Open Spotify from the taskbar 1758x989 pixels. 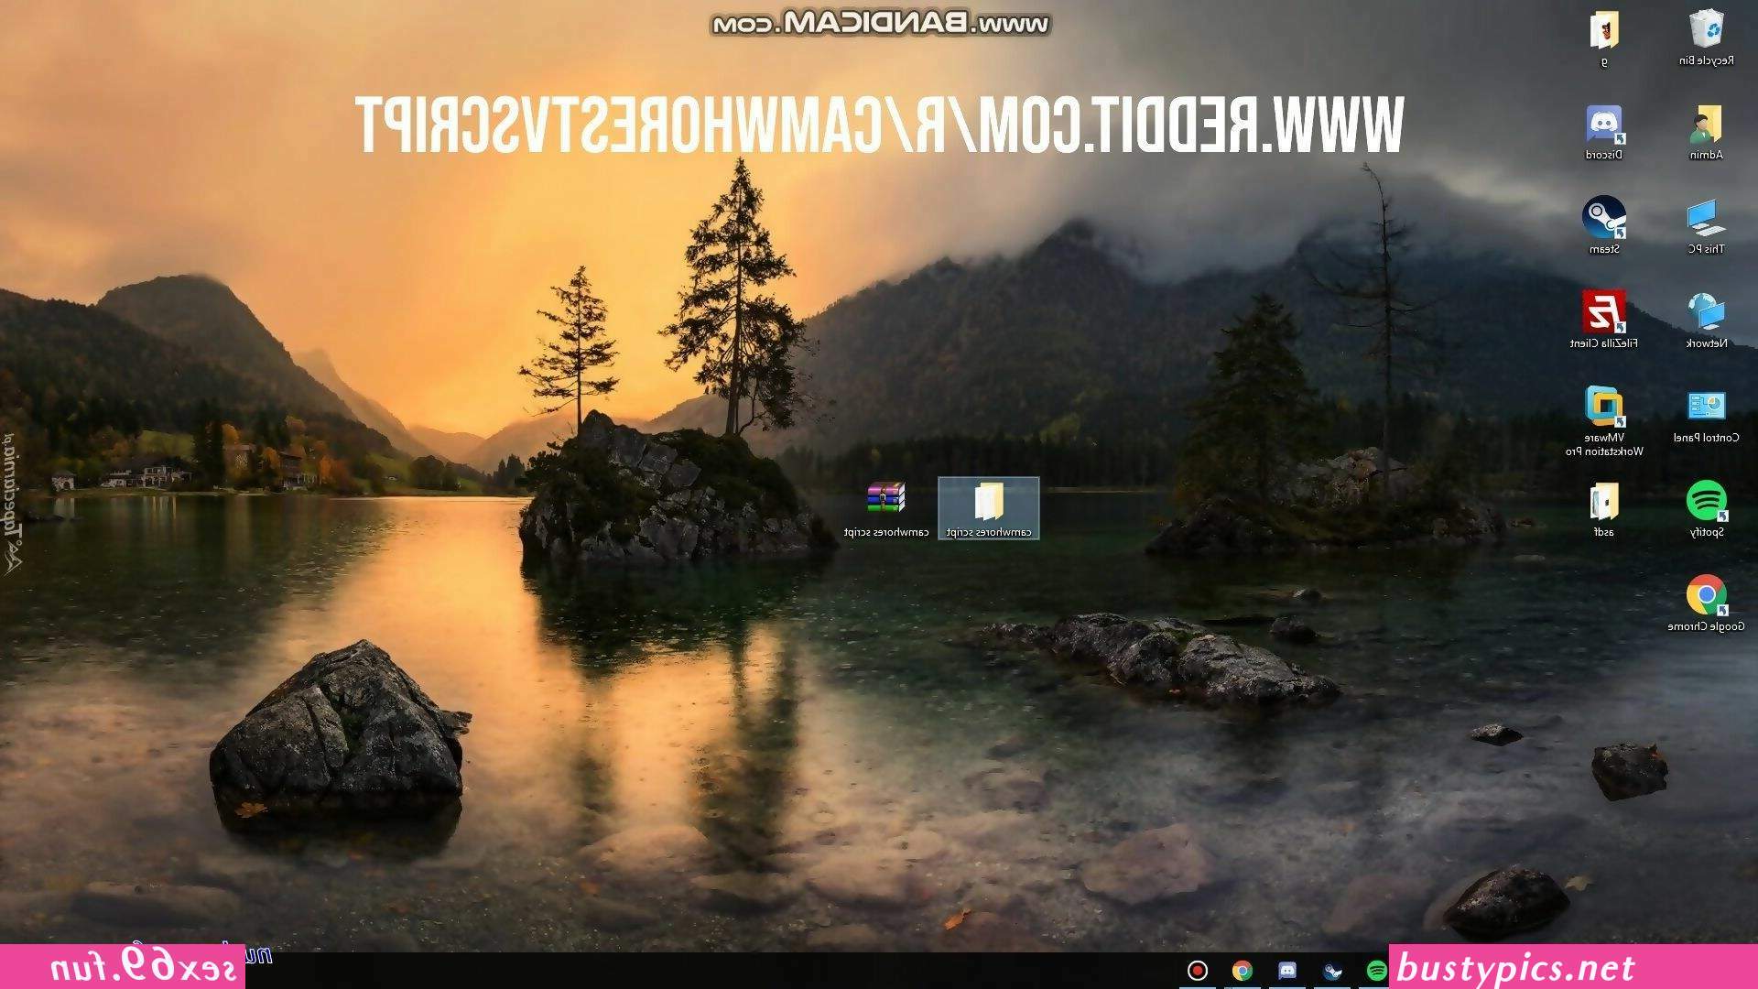click(1376, 971)
